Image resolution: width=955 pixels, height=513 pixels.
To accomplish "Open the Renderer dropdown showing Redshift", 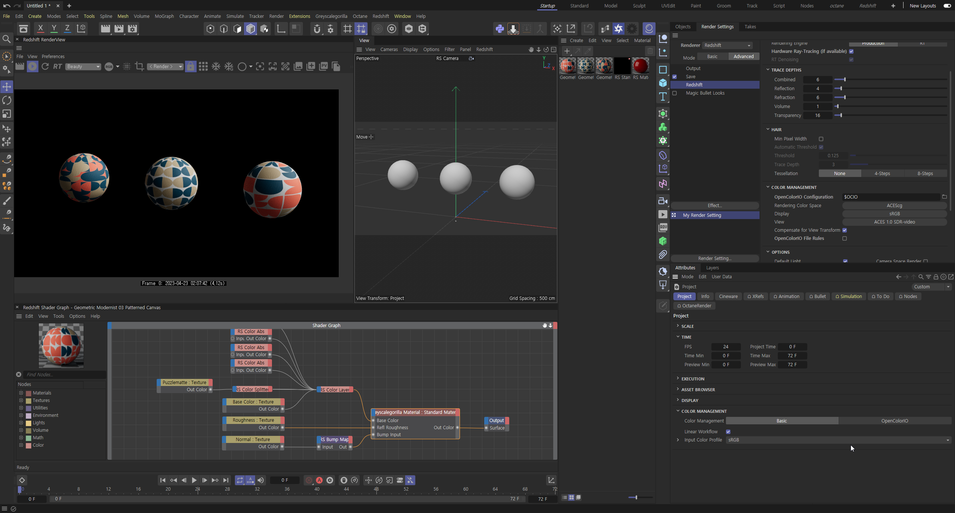I will pyautogui.click(x=727, y=45).
